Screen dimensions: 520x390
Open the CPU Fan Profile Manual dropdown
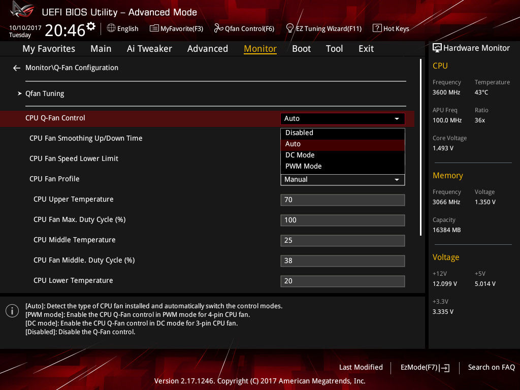coord(342,180)
